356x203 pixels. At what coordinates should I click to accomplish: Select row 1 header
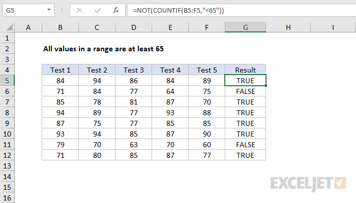(x=7, y=38)
